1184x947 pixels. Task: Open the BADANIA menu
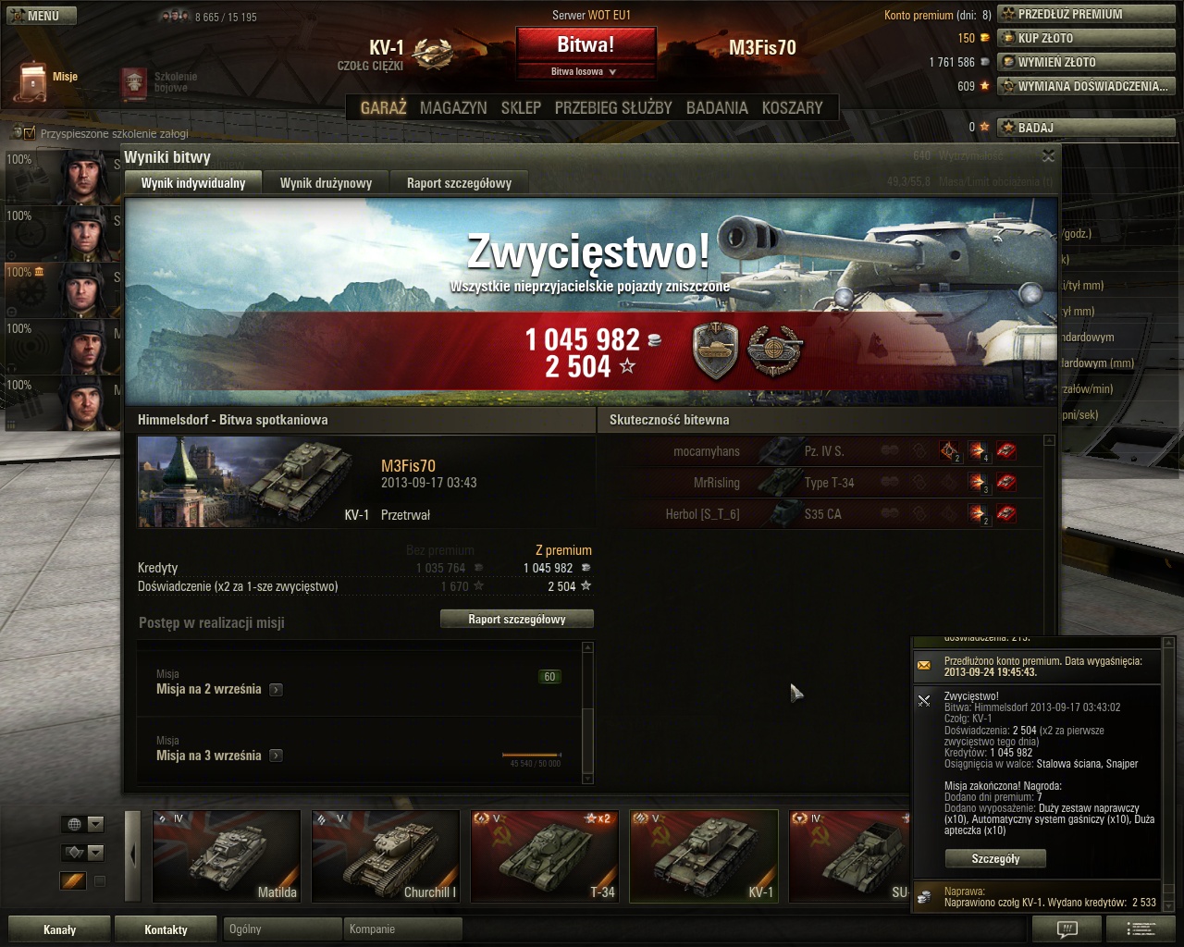click(x=717, y=107)
